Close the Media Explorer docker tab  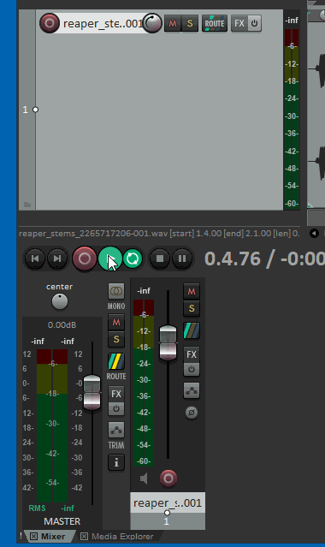84,536
